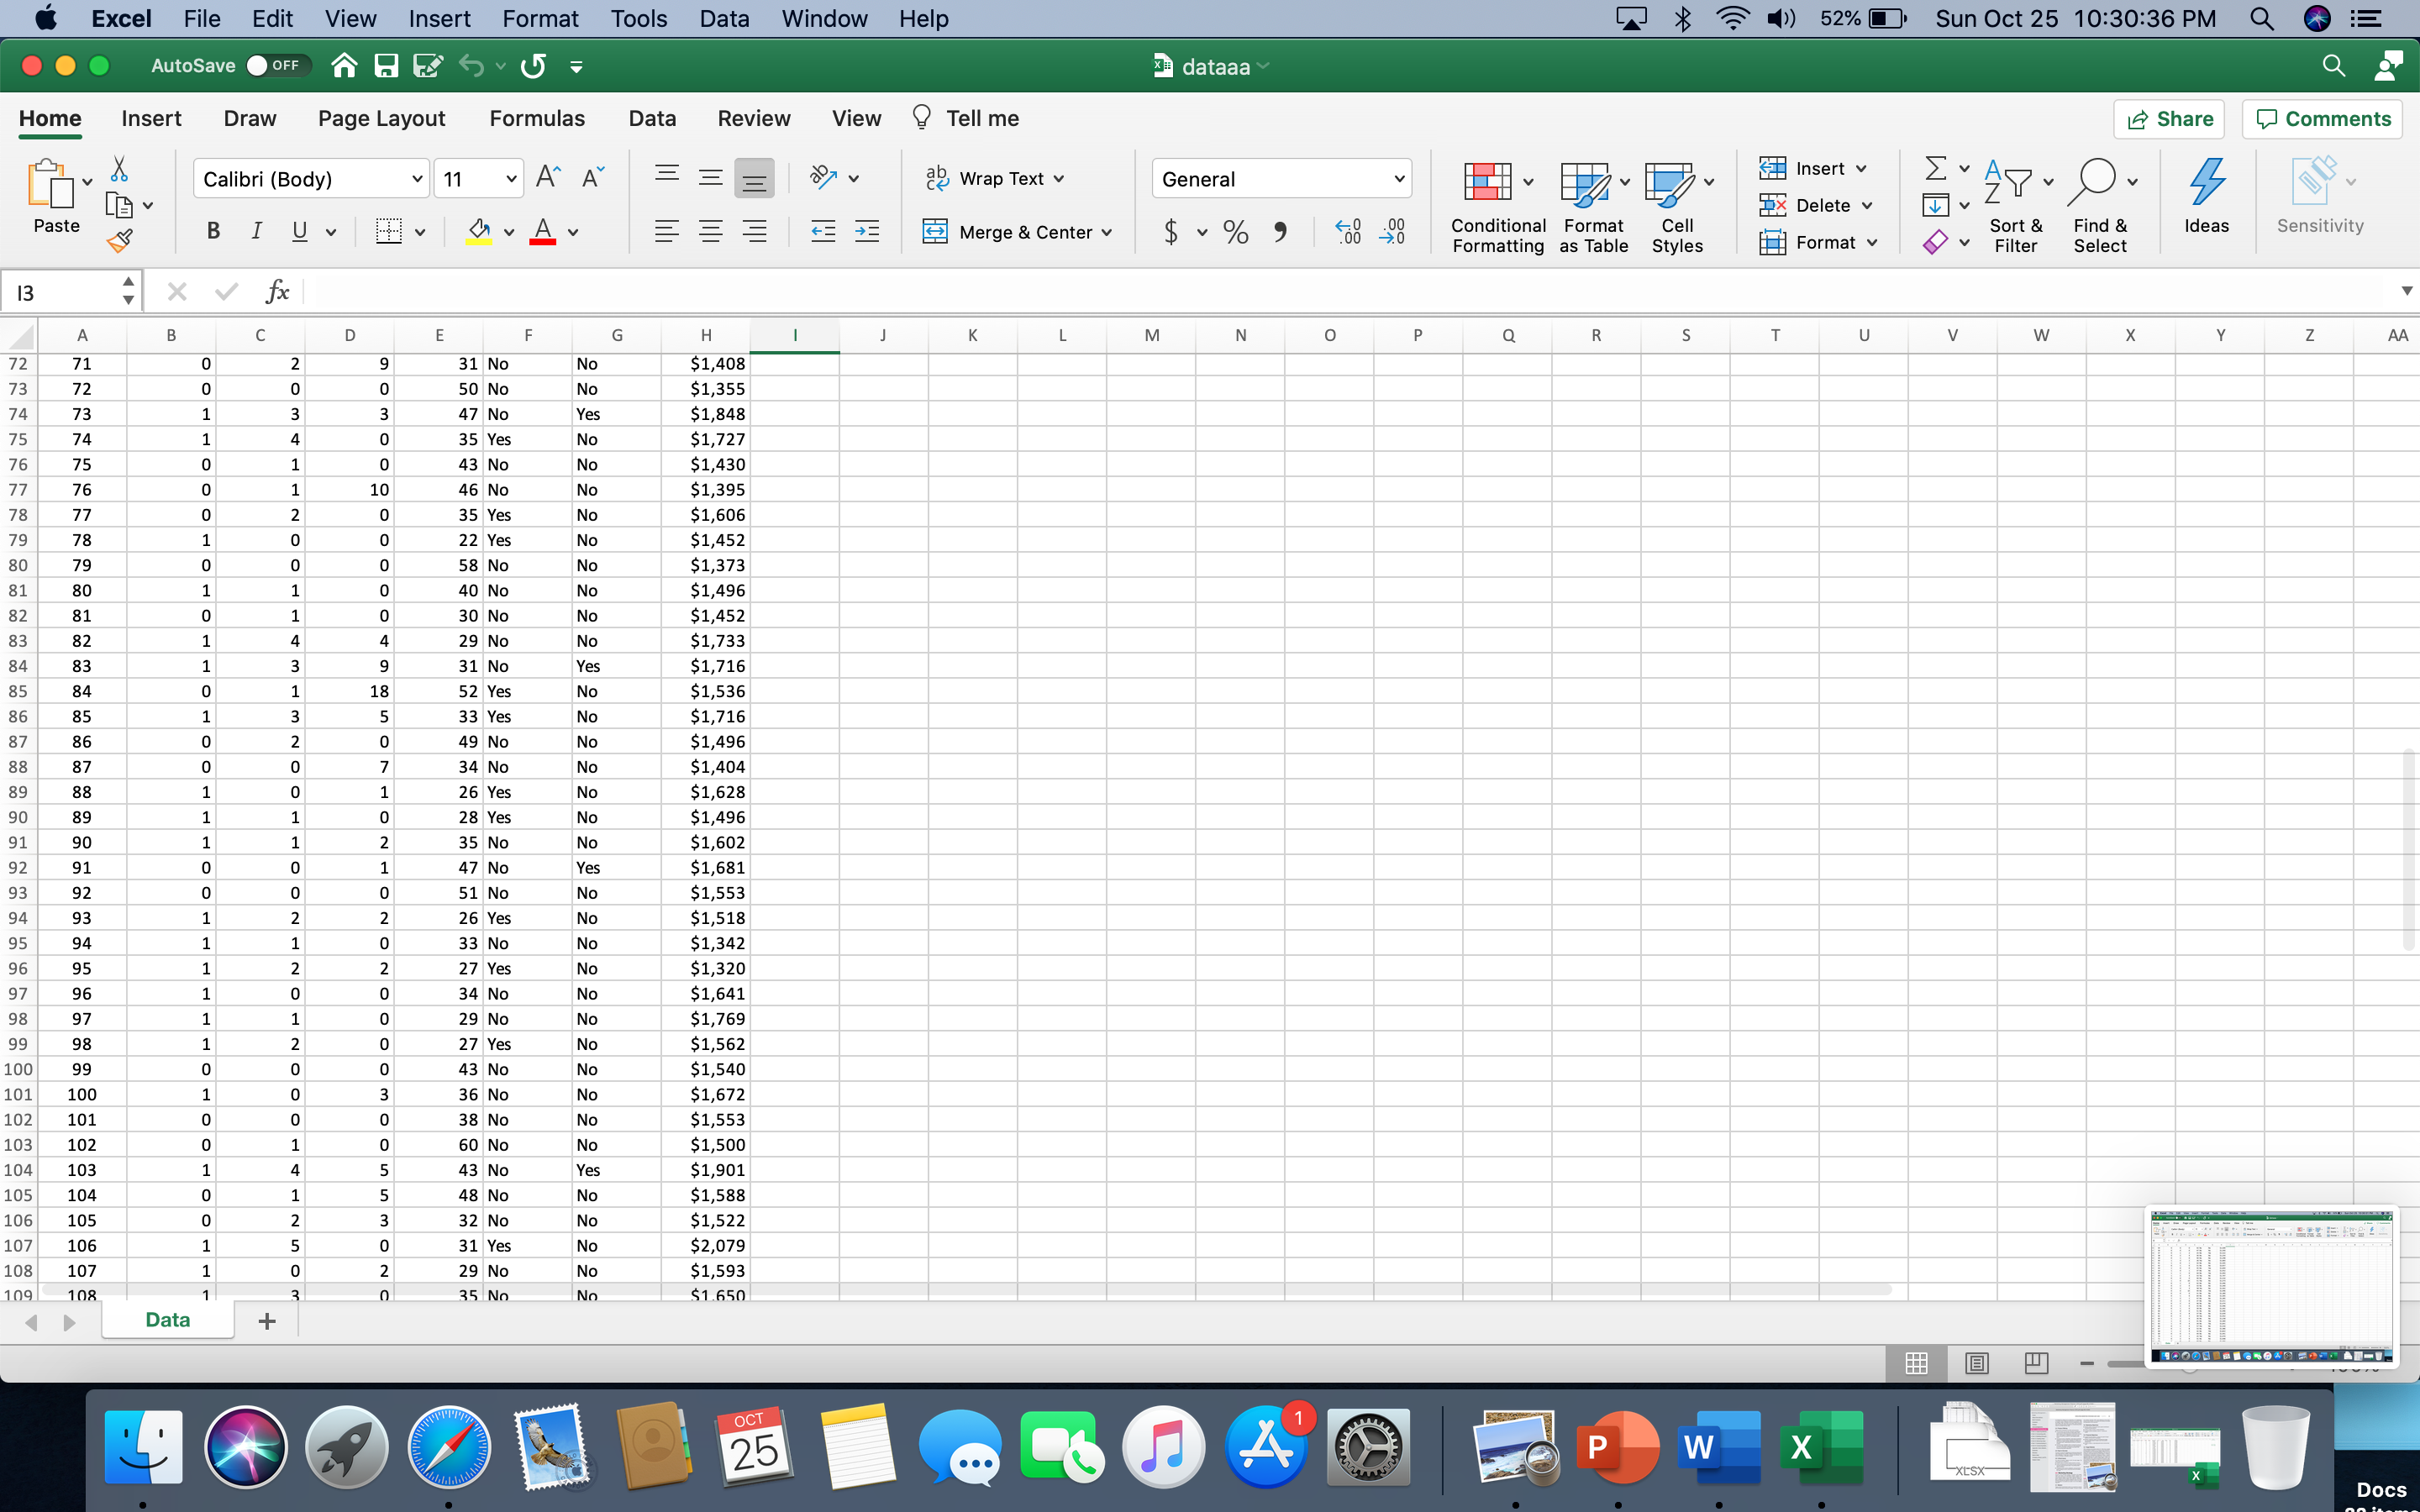Viewport: 2420px width, 1512px height.
Task: Open the Calibri font name dropdown
Action: coord(417,179)
